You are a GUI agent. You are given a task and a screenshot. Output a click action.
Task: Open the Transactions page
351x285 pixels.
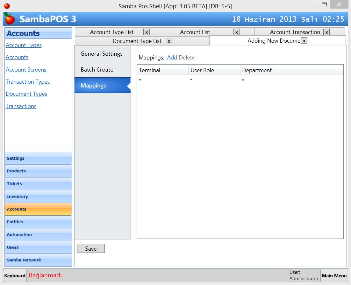[21, 106]
